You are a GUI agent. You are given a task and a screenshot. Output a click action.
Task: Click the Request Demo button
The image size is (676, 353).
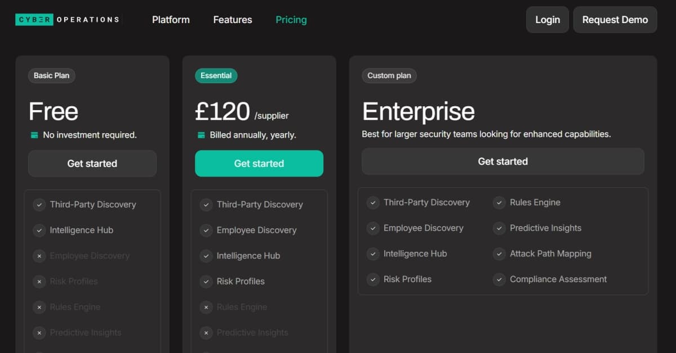click(x=615, y=20)
